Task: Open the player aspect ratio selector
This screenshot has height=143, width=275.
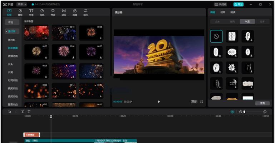Action: pyautogui.click(x=194, y=102)
